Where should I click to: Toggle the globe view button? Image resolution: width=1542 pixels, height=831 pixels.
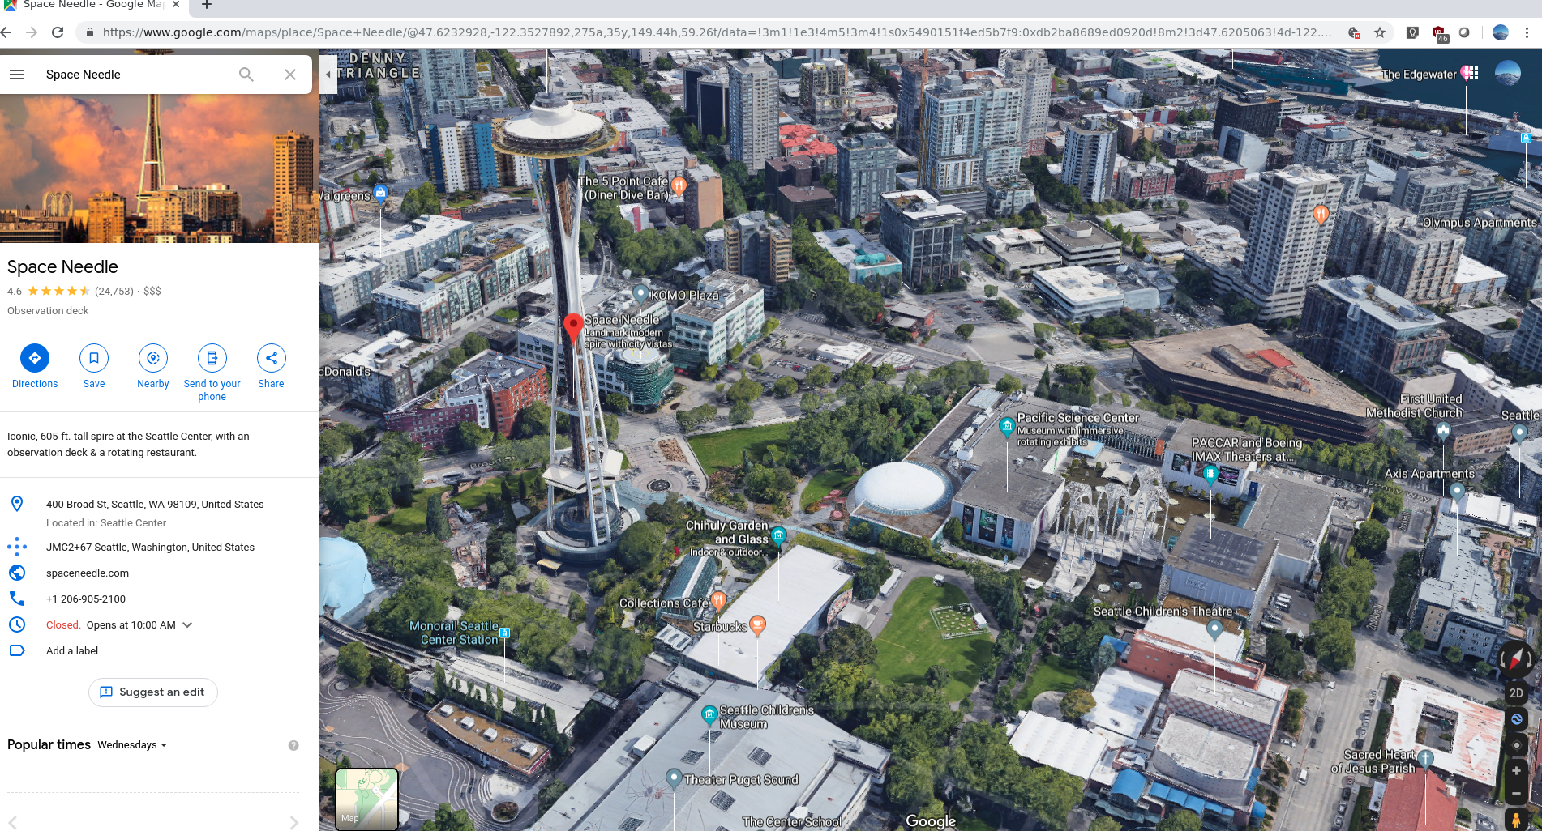1516,719
